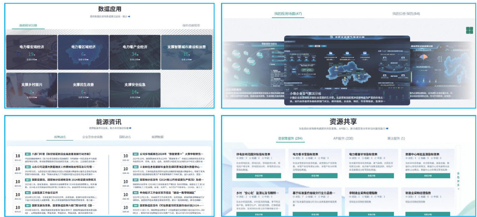Click 查看详情 button under 电力看冰雪指标宽表
The width and height of the screenshot is (477, 217).
tap(315, 175)
